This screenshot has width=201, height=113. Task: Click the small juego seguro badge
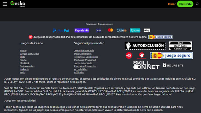[x=160, y=37]
